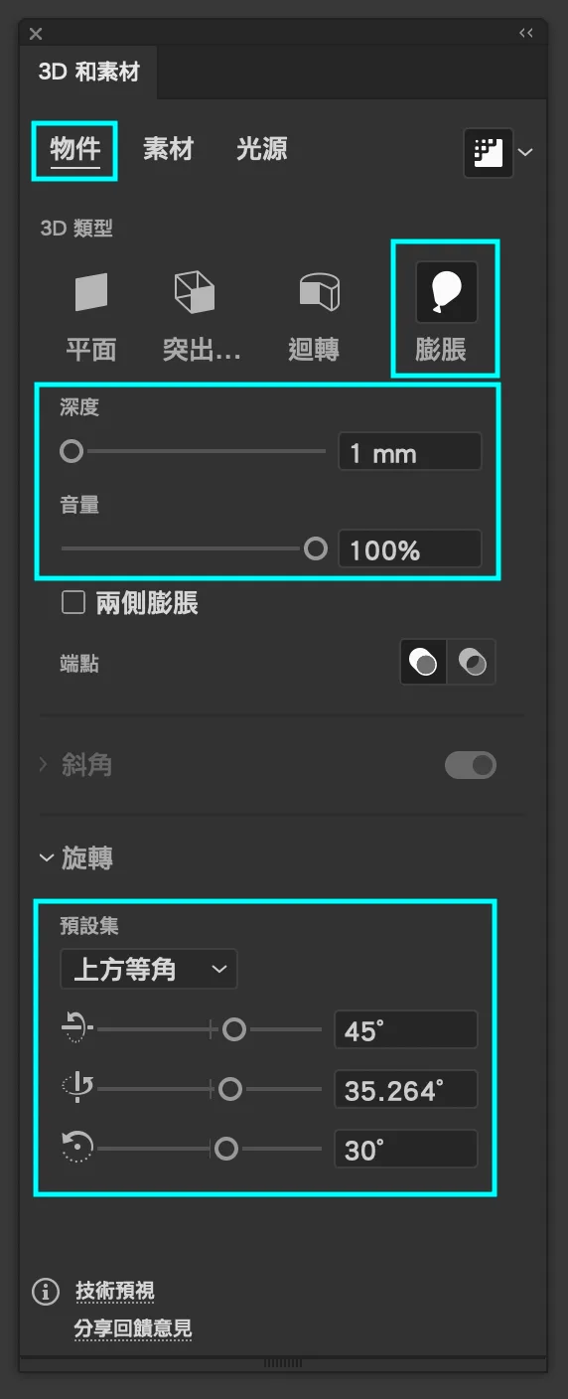This screenshot has height=1399, width=568.
Task: Turn off cap using hollow 端點 icon
Action: click(x=472, y=663)
